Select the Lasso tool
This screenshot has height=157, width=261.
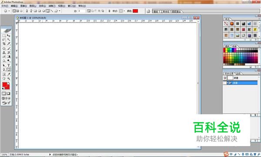tap(4, 40)
